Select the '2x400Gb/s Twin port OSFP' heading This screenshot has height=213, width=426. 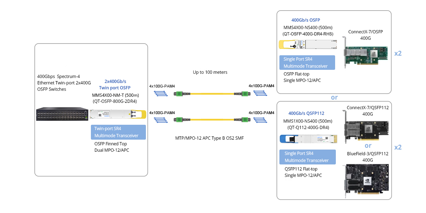(114, 84)
